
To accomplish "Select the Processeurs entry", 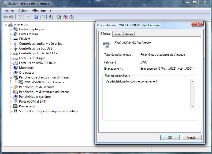I will 27,106.
